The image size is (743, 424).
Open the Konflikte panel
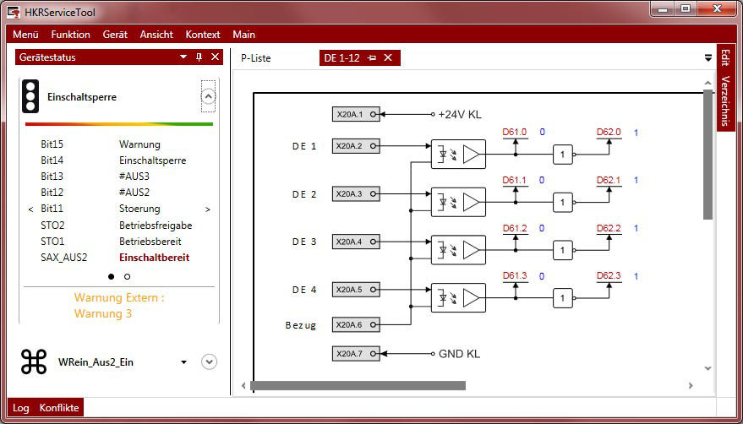59,408
